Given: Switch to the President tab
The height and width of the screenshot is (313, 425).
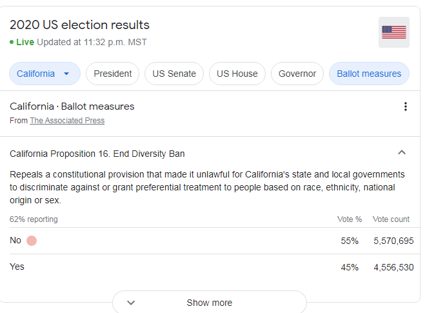Looking at the screenshot, I should pyautogui.click(x=112, y=74).
